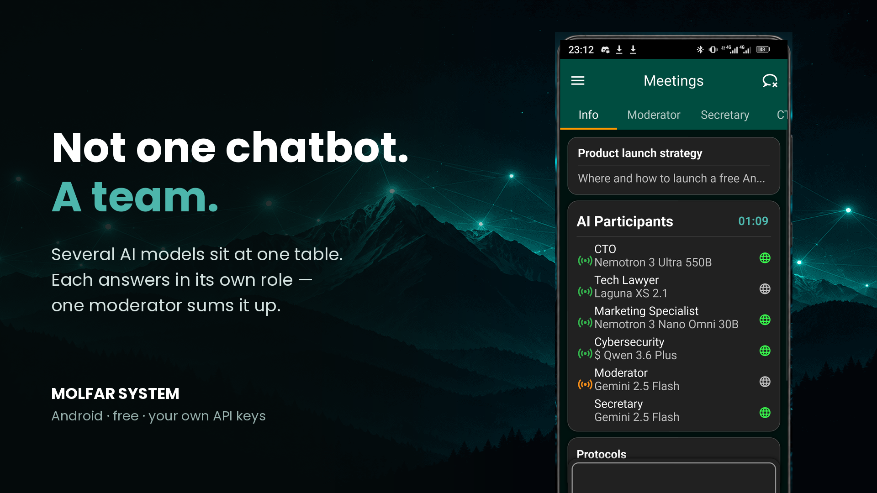Click the Protocols section heading
This screenshot has width=877, height=493.
(x=601, y=454)
